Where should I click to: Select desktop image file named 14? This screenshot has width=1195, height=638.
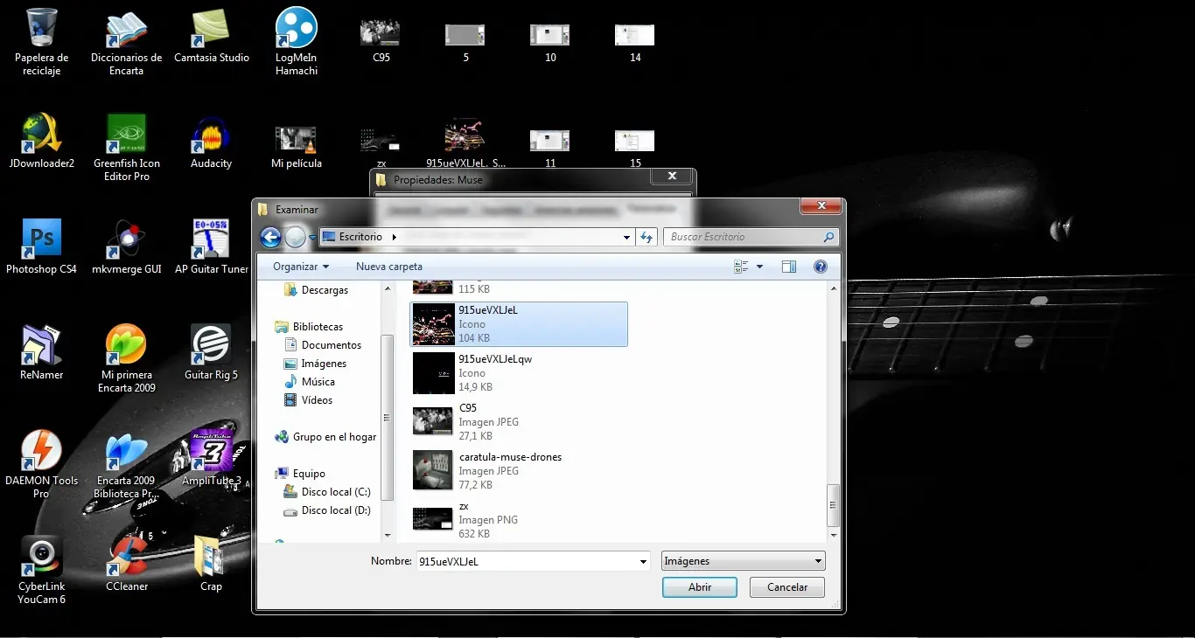pos(635,41)
